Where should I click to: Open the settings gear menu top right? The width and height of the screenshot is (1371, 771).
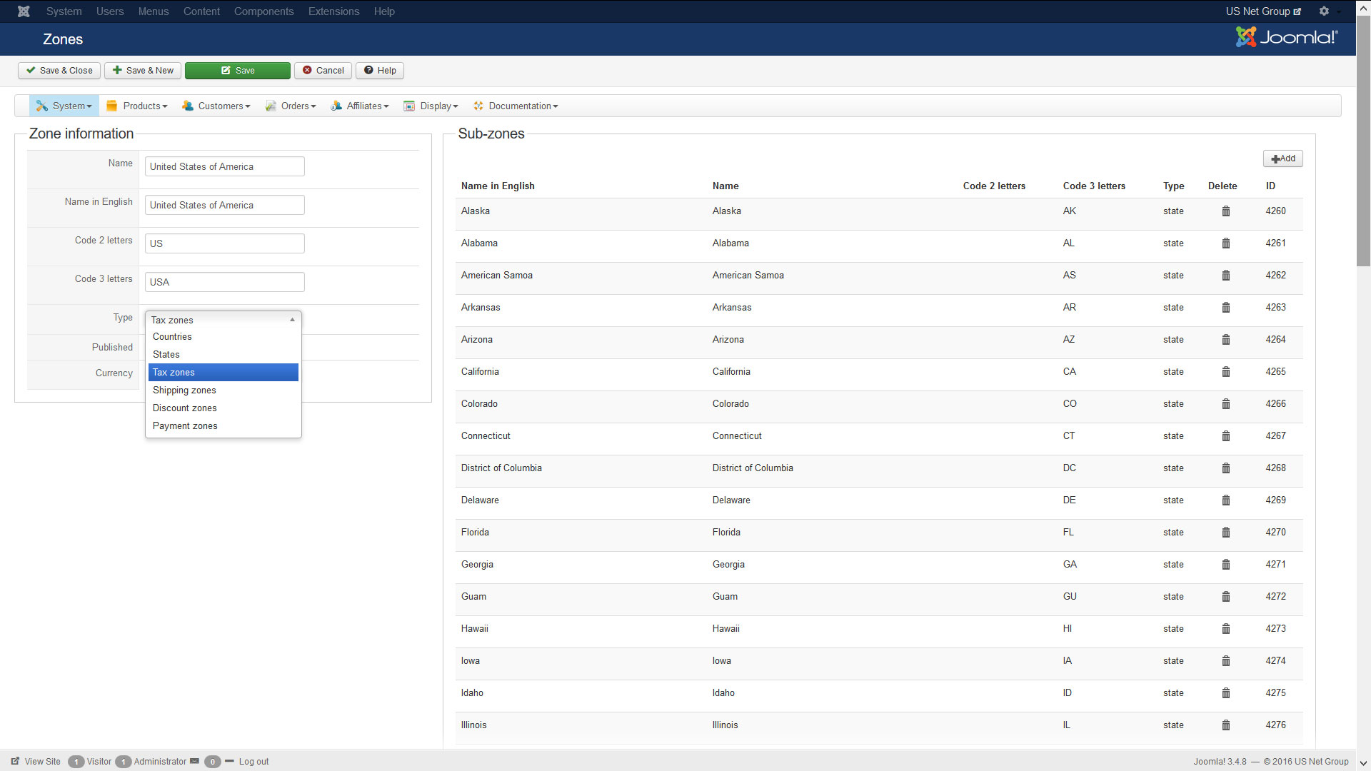1324,11
